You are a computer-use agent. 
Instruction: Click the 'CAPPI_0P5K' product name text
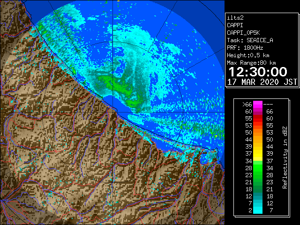tap(243, 33)
